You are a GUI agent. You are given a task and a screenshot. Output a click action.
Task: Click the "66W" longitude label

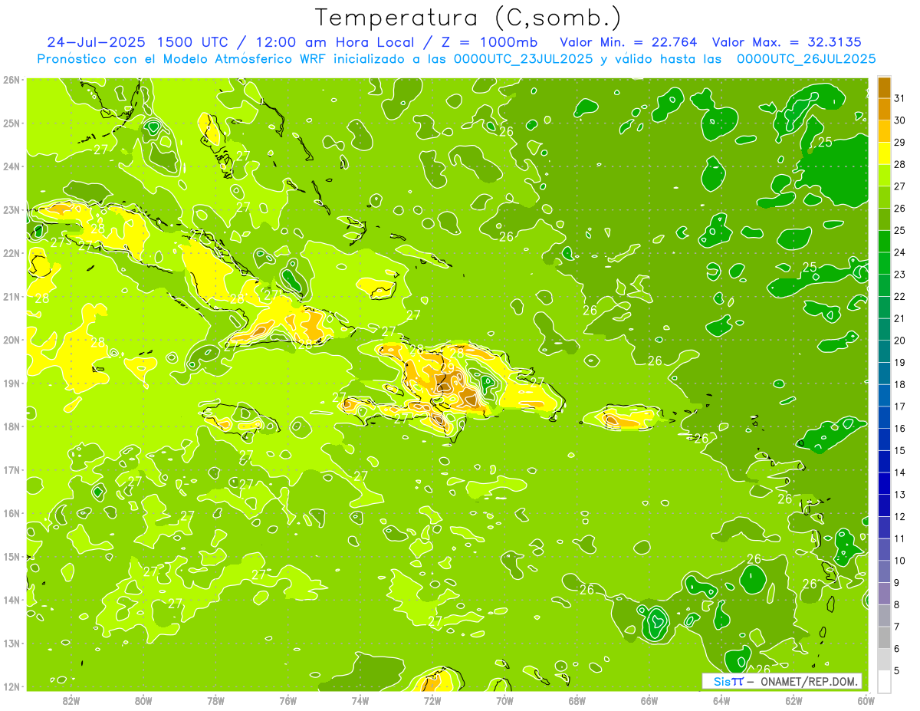649,700
